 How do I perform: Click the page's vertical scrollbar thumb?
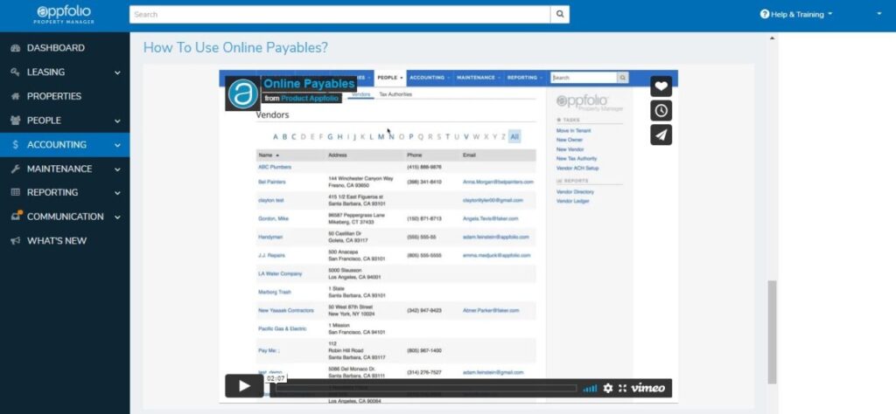pyautogui.click(x=772, y=331)
